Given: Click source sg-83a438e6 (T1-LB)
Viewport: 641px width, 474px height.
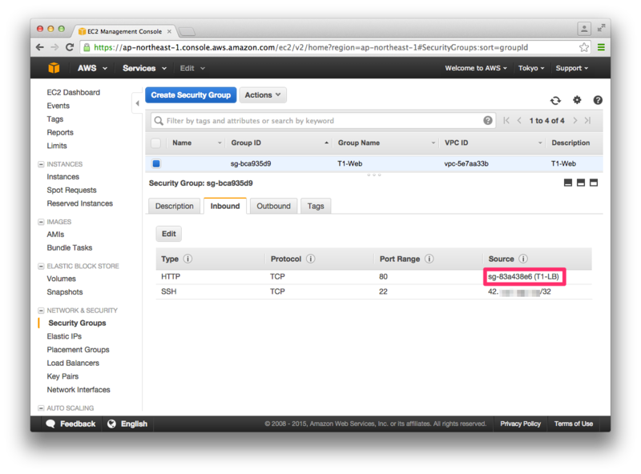Looking at the screenshot, I should coord(523,277).
